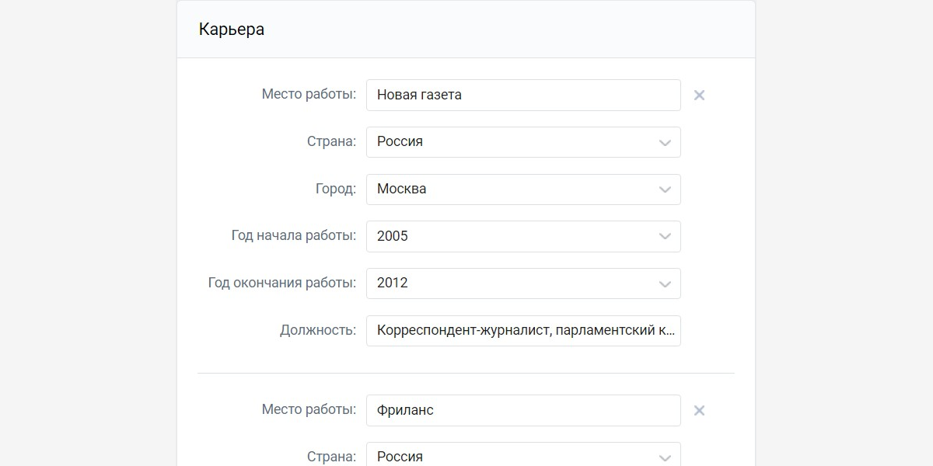This screenshot has width=933, height=466.
Task: Delete the Фриланс workplace entry
Action: pyautogui.click(x=699, y=411)
